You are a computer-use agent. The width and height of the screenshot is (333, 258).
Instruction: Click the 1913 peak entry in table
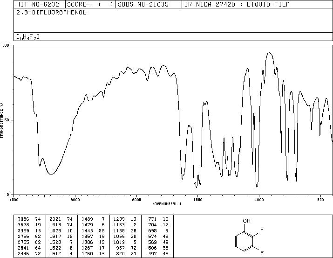tap(61, 225)
